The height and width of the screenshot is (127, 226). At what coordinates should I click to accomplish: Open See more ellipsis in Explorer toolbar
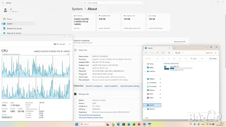click(x=202, y=59)
